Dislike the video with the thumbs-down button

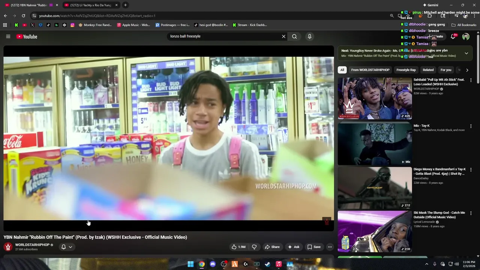point(254,247)
